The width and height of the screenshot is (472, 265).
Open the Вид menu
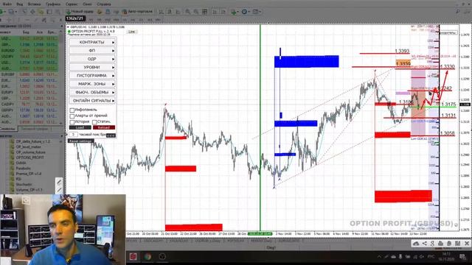[20, 4]
